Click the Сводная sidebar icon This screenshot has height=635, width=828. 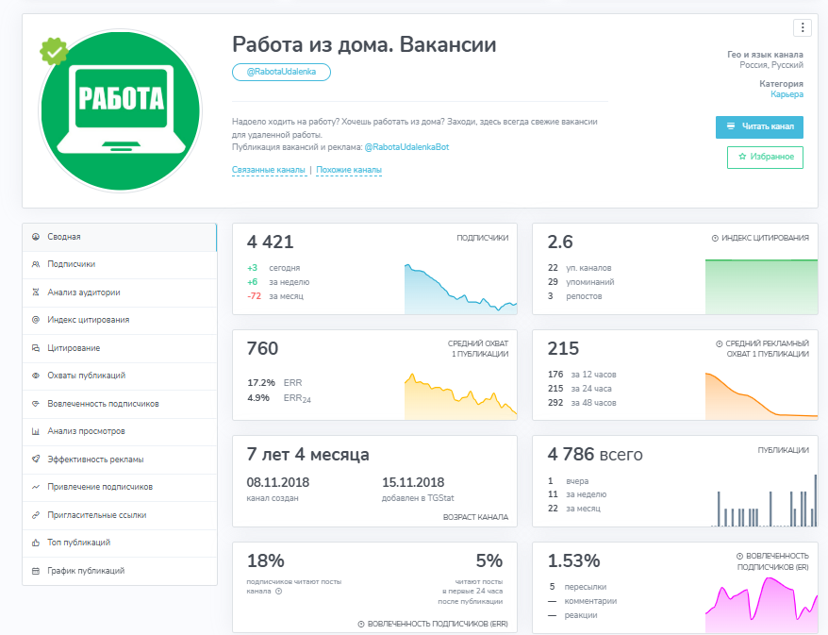36,237
